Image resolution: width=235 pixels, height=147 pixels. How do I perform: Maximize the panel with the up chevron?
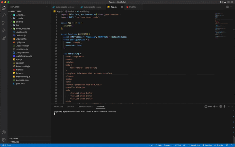coord(228,106)
